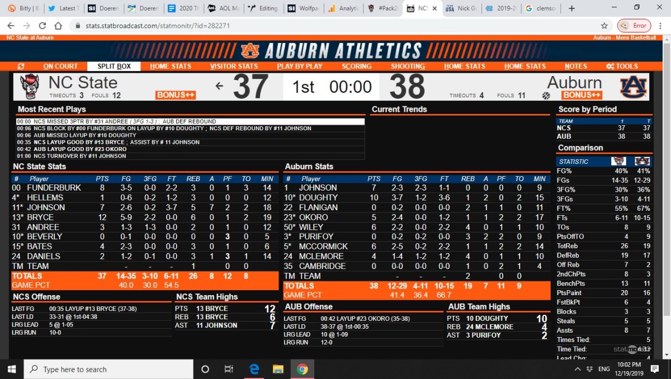Click the Cortana circle icon
671x379 pixels.
point(205,369)
